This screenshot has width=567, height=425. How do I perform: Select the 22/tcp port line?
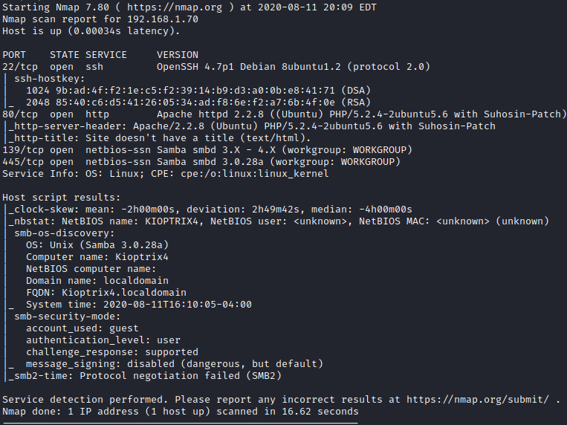(216, 67)
